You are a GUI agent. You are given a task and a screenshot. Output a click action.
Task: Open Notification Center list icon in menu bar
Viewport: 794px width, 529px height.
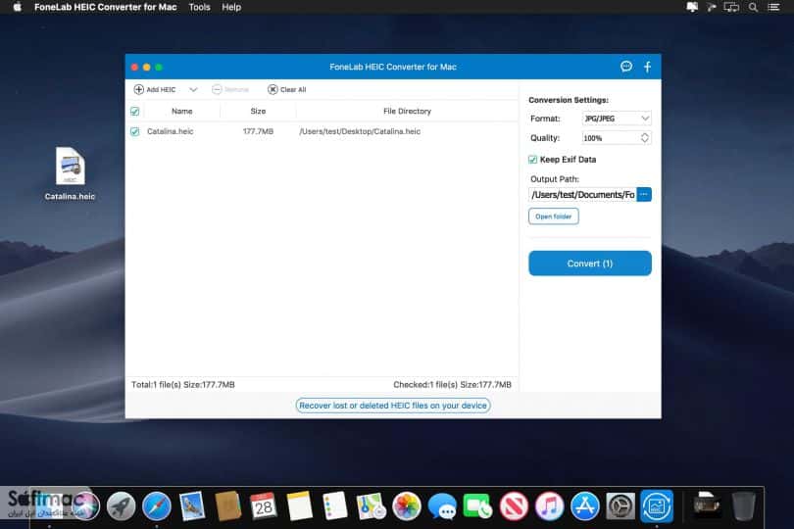[773, 7]
